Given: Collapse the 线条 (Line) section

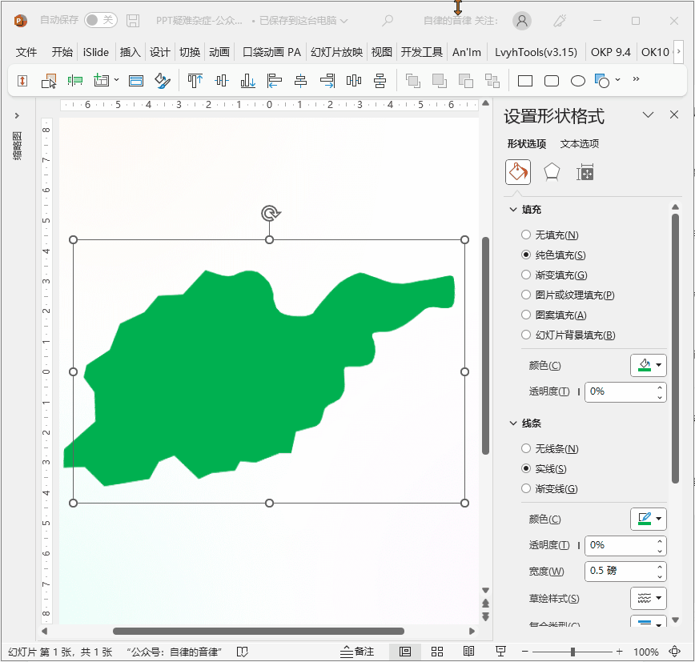Looking at the screenshot, I should [513, 423].
